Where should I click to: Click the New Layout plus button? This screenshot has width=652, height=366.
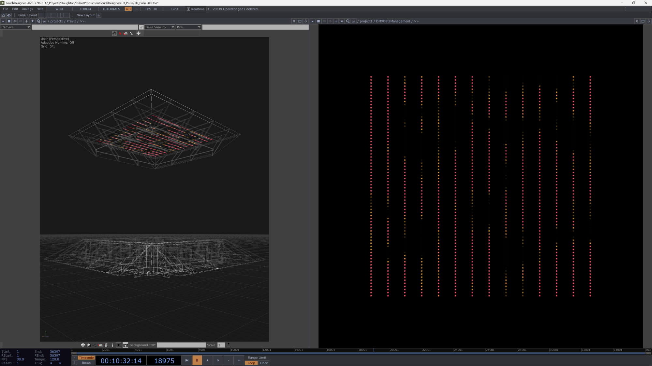[99, 15]
